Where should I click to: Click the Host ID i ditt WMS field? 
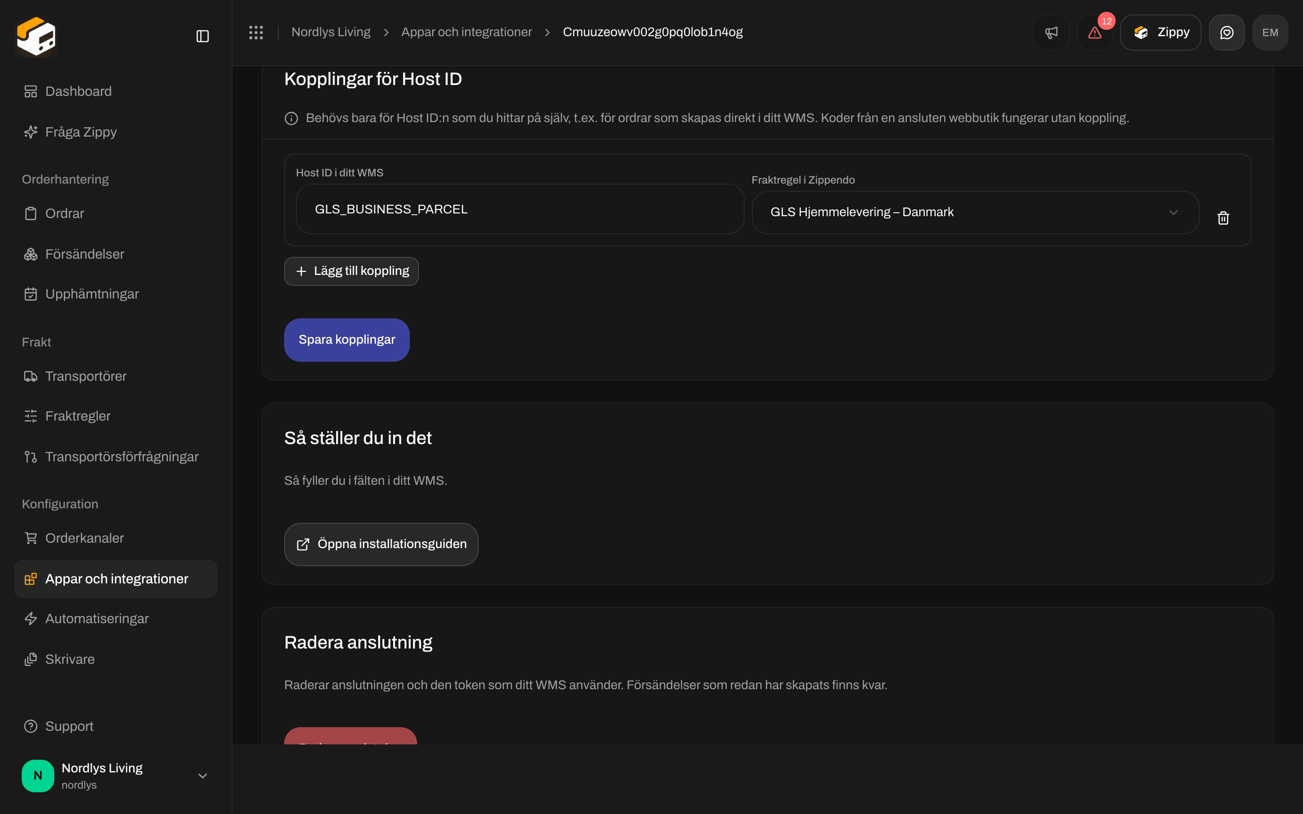[x=519, y=209]
